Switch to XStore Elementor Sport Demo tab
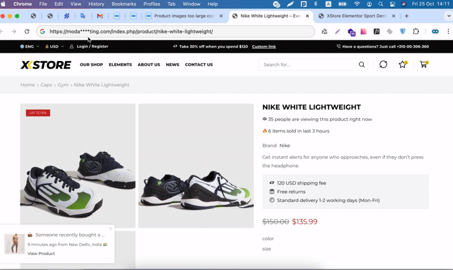Image resolution: width=453 pixels, height=270 pixels. (357, 16)
